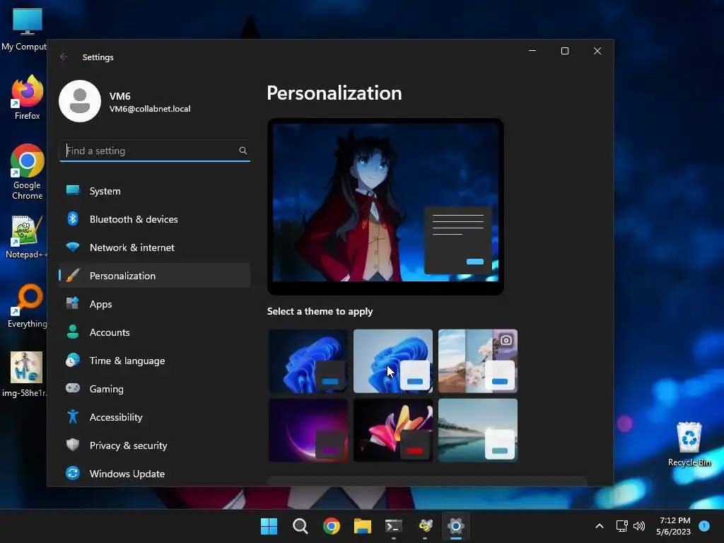Click the Wi-Fi network icon in sidebar
This screenshot has height=543, width=724.
pyautogui.click(x=73, y=247)
